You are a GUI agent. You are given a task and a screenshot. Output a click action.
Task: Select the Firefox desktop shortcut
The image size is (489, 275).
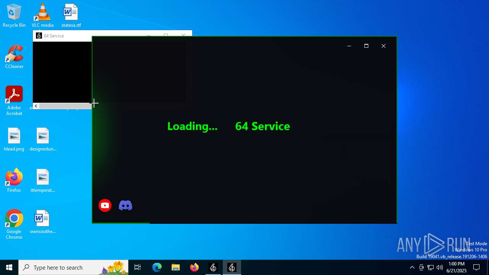click(x=14, y=181)
